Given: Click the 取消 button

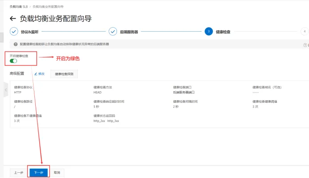Looking at the screenshot, I should coord(57,173).
